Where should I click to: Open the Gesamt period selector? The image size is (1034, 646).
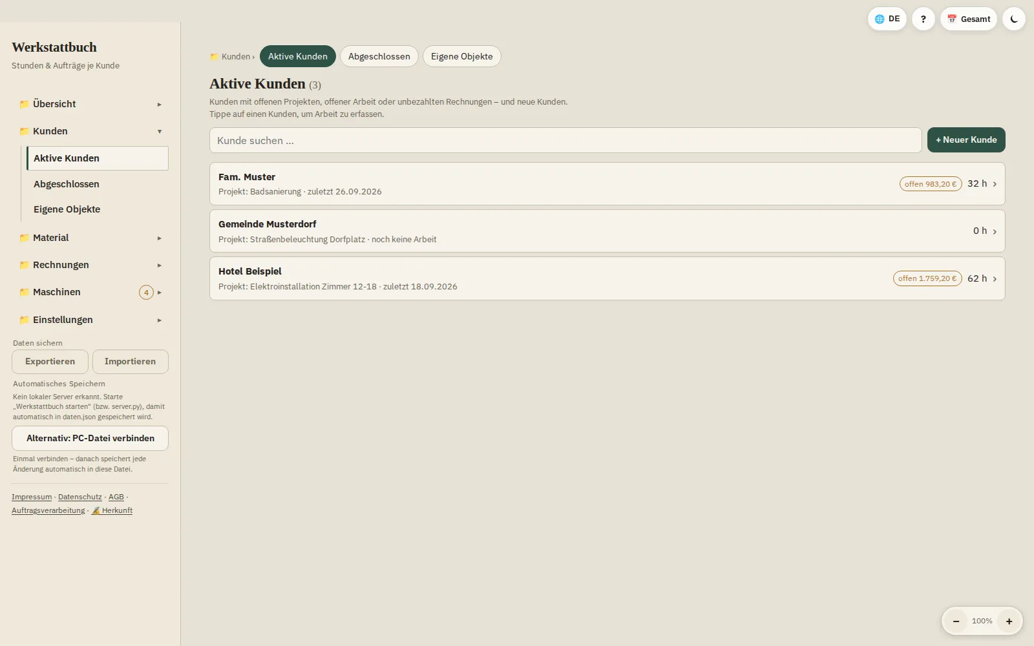tap(969, 19)
